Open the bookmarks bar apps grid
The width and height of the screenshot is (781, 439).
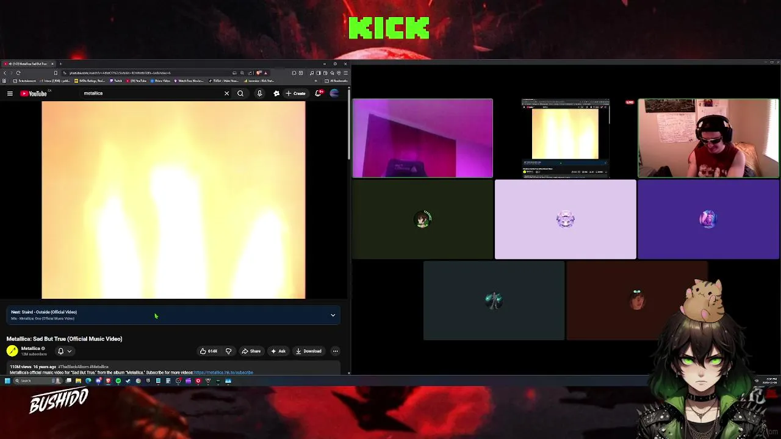tap(4, 80)
